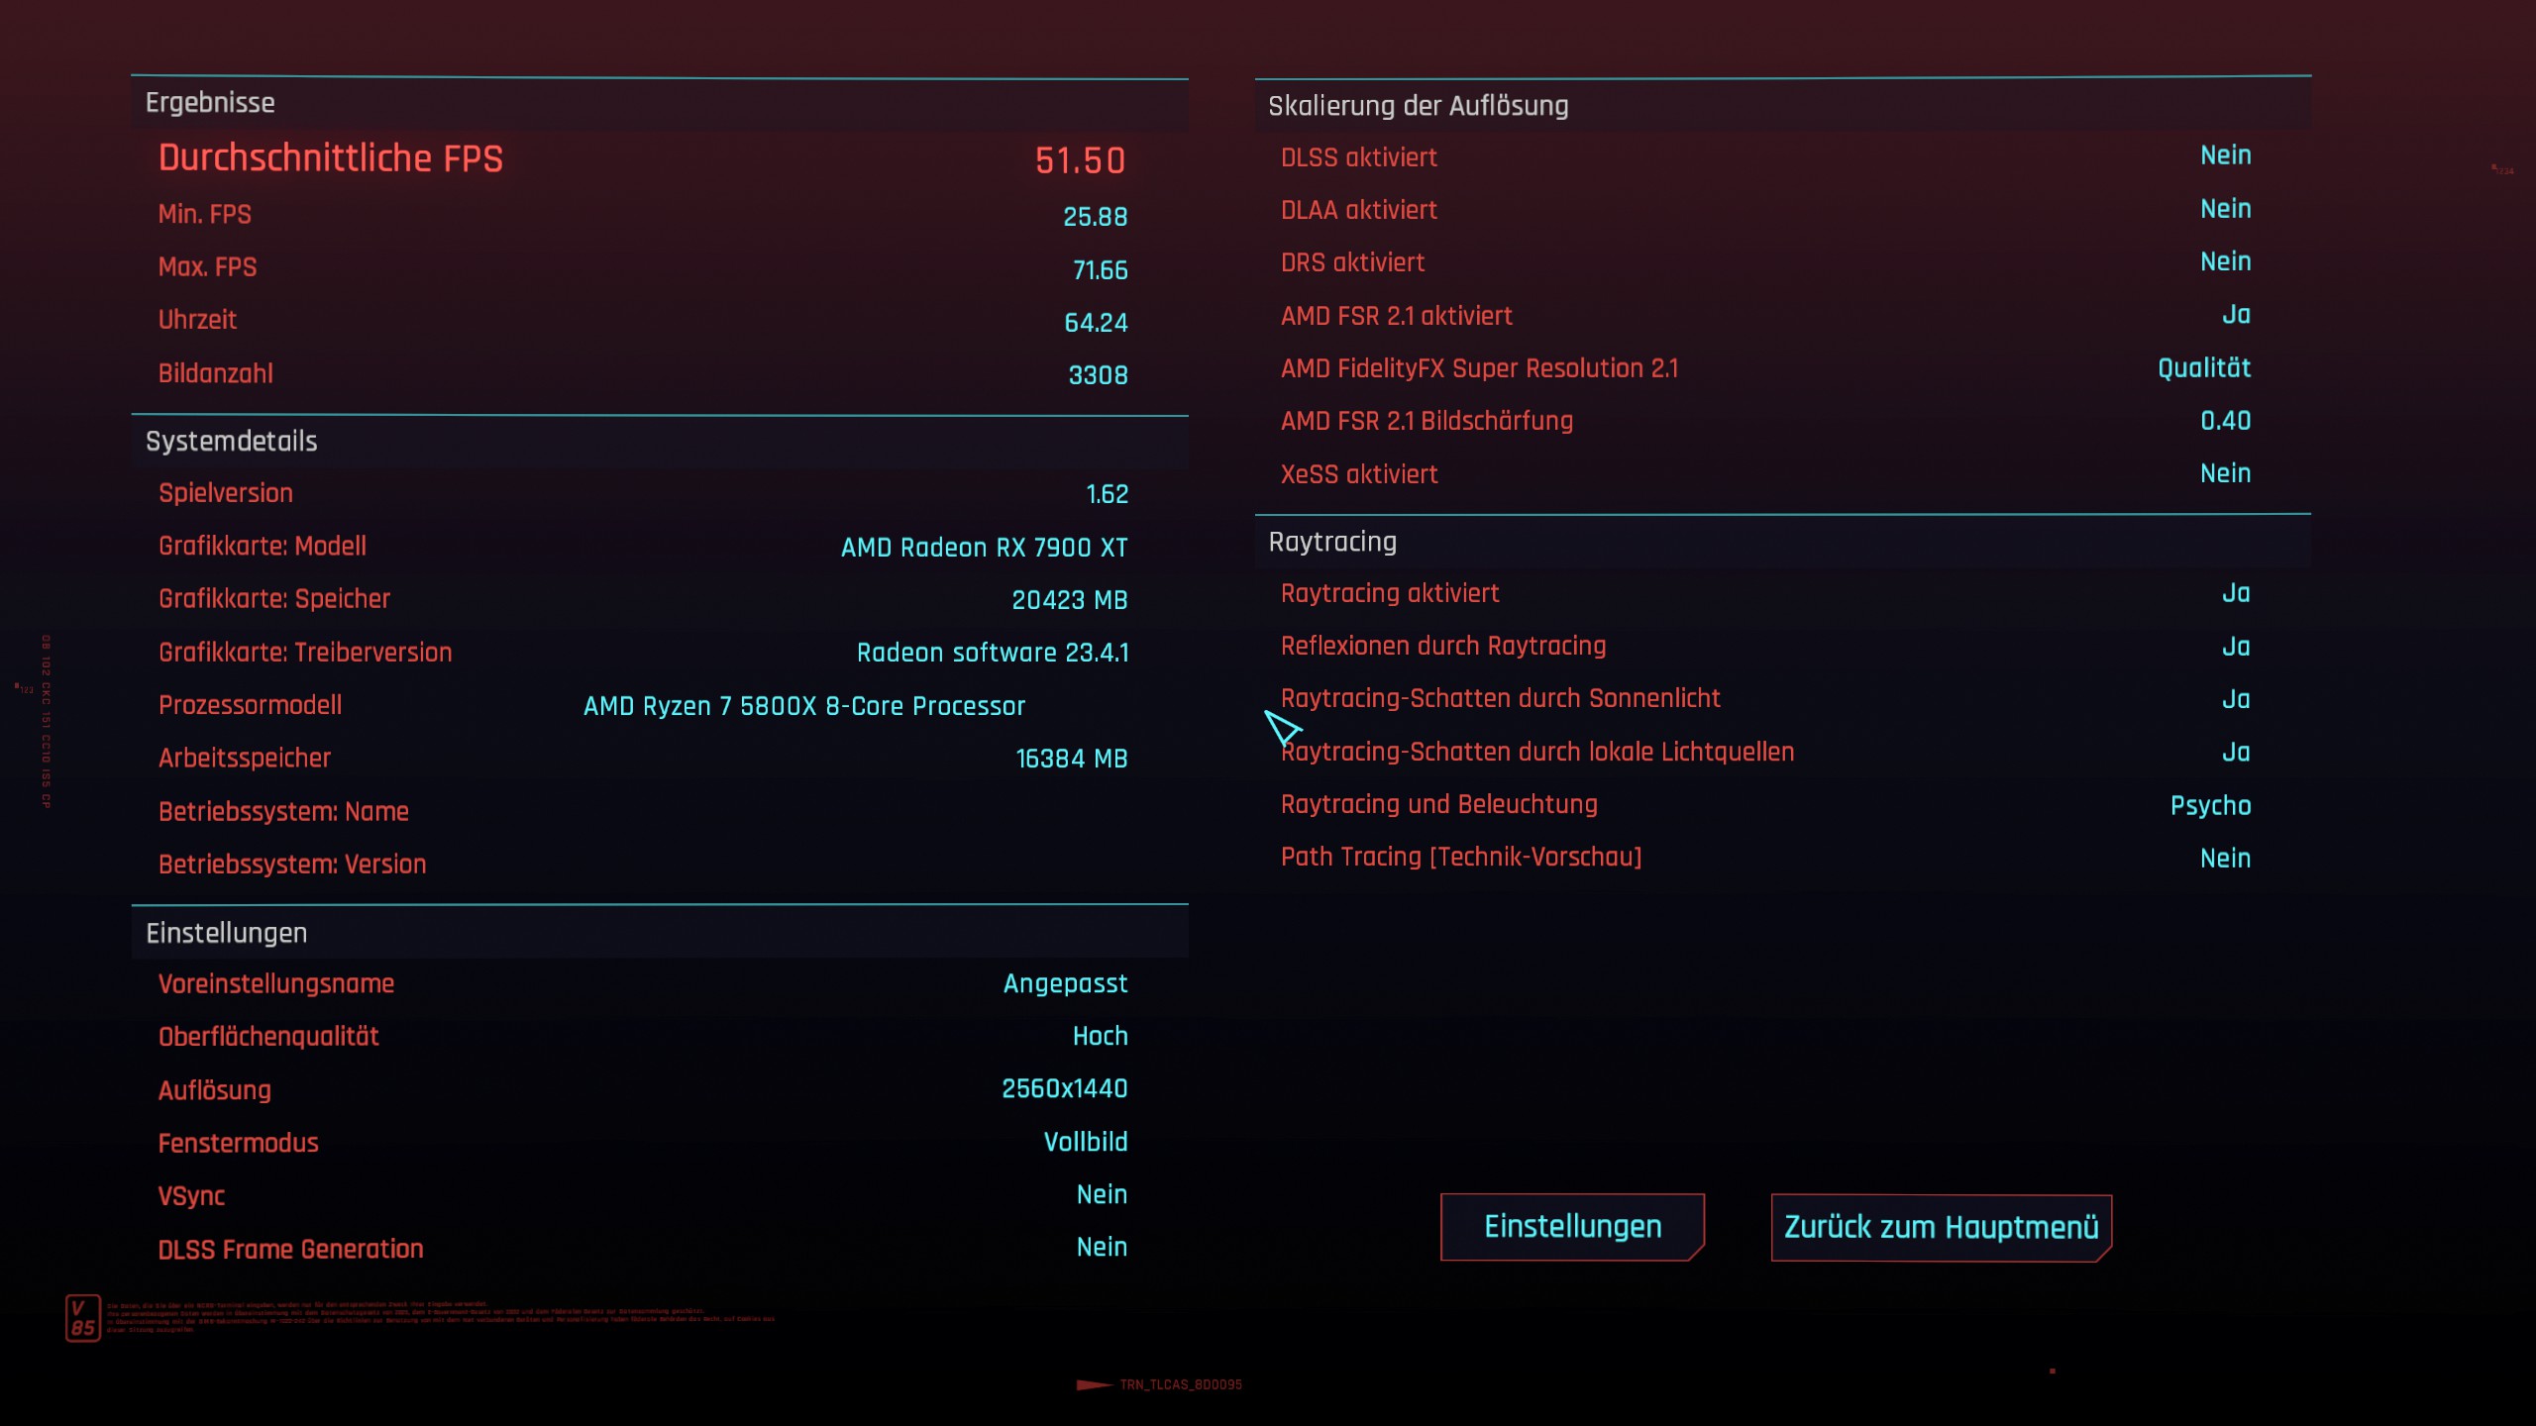The width and height of the screenshot is (2536, 1426).
Task: Click AMD FSR 2.1 aktiviert Ja value
Action: [x=2236, y=315]
